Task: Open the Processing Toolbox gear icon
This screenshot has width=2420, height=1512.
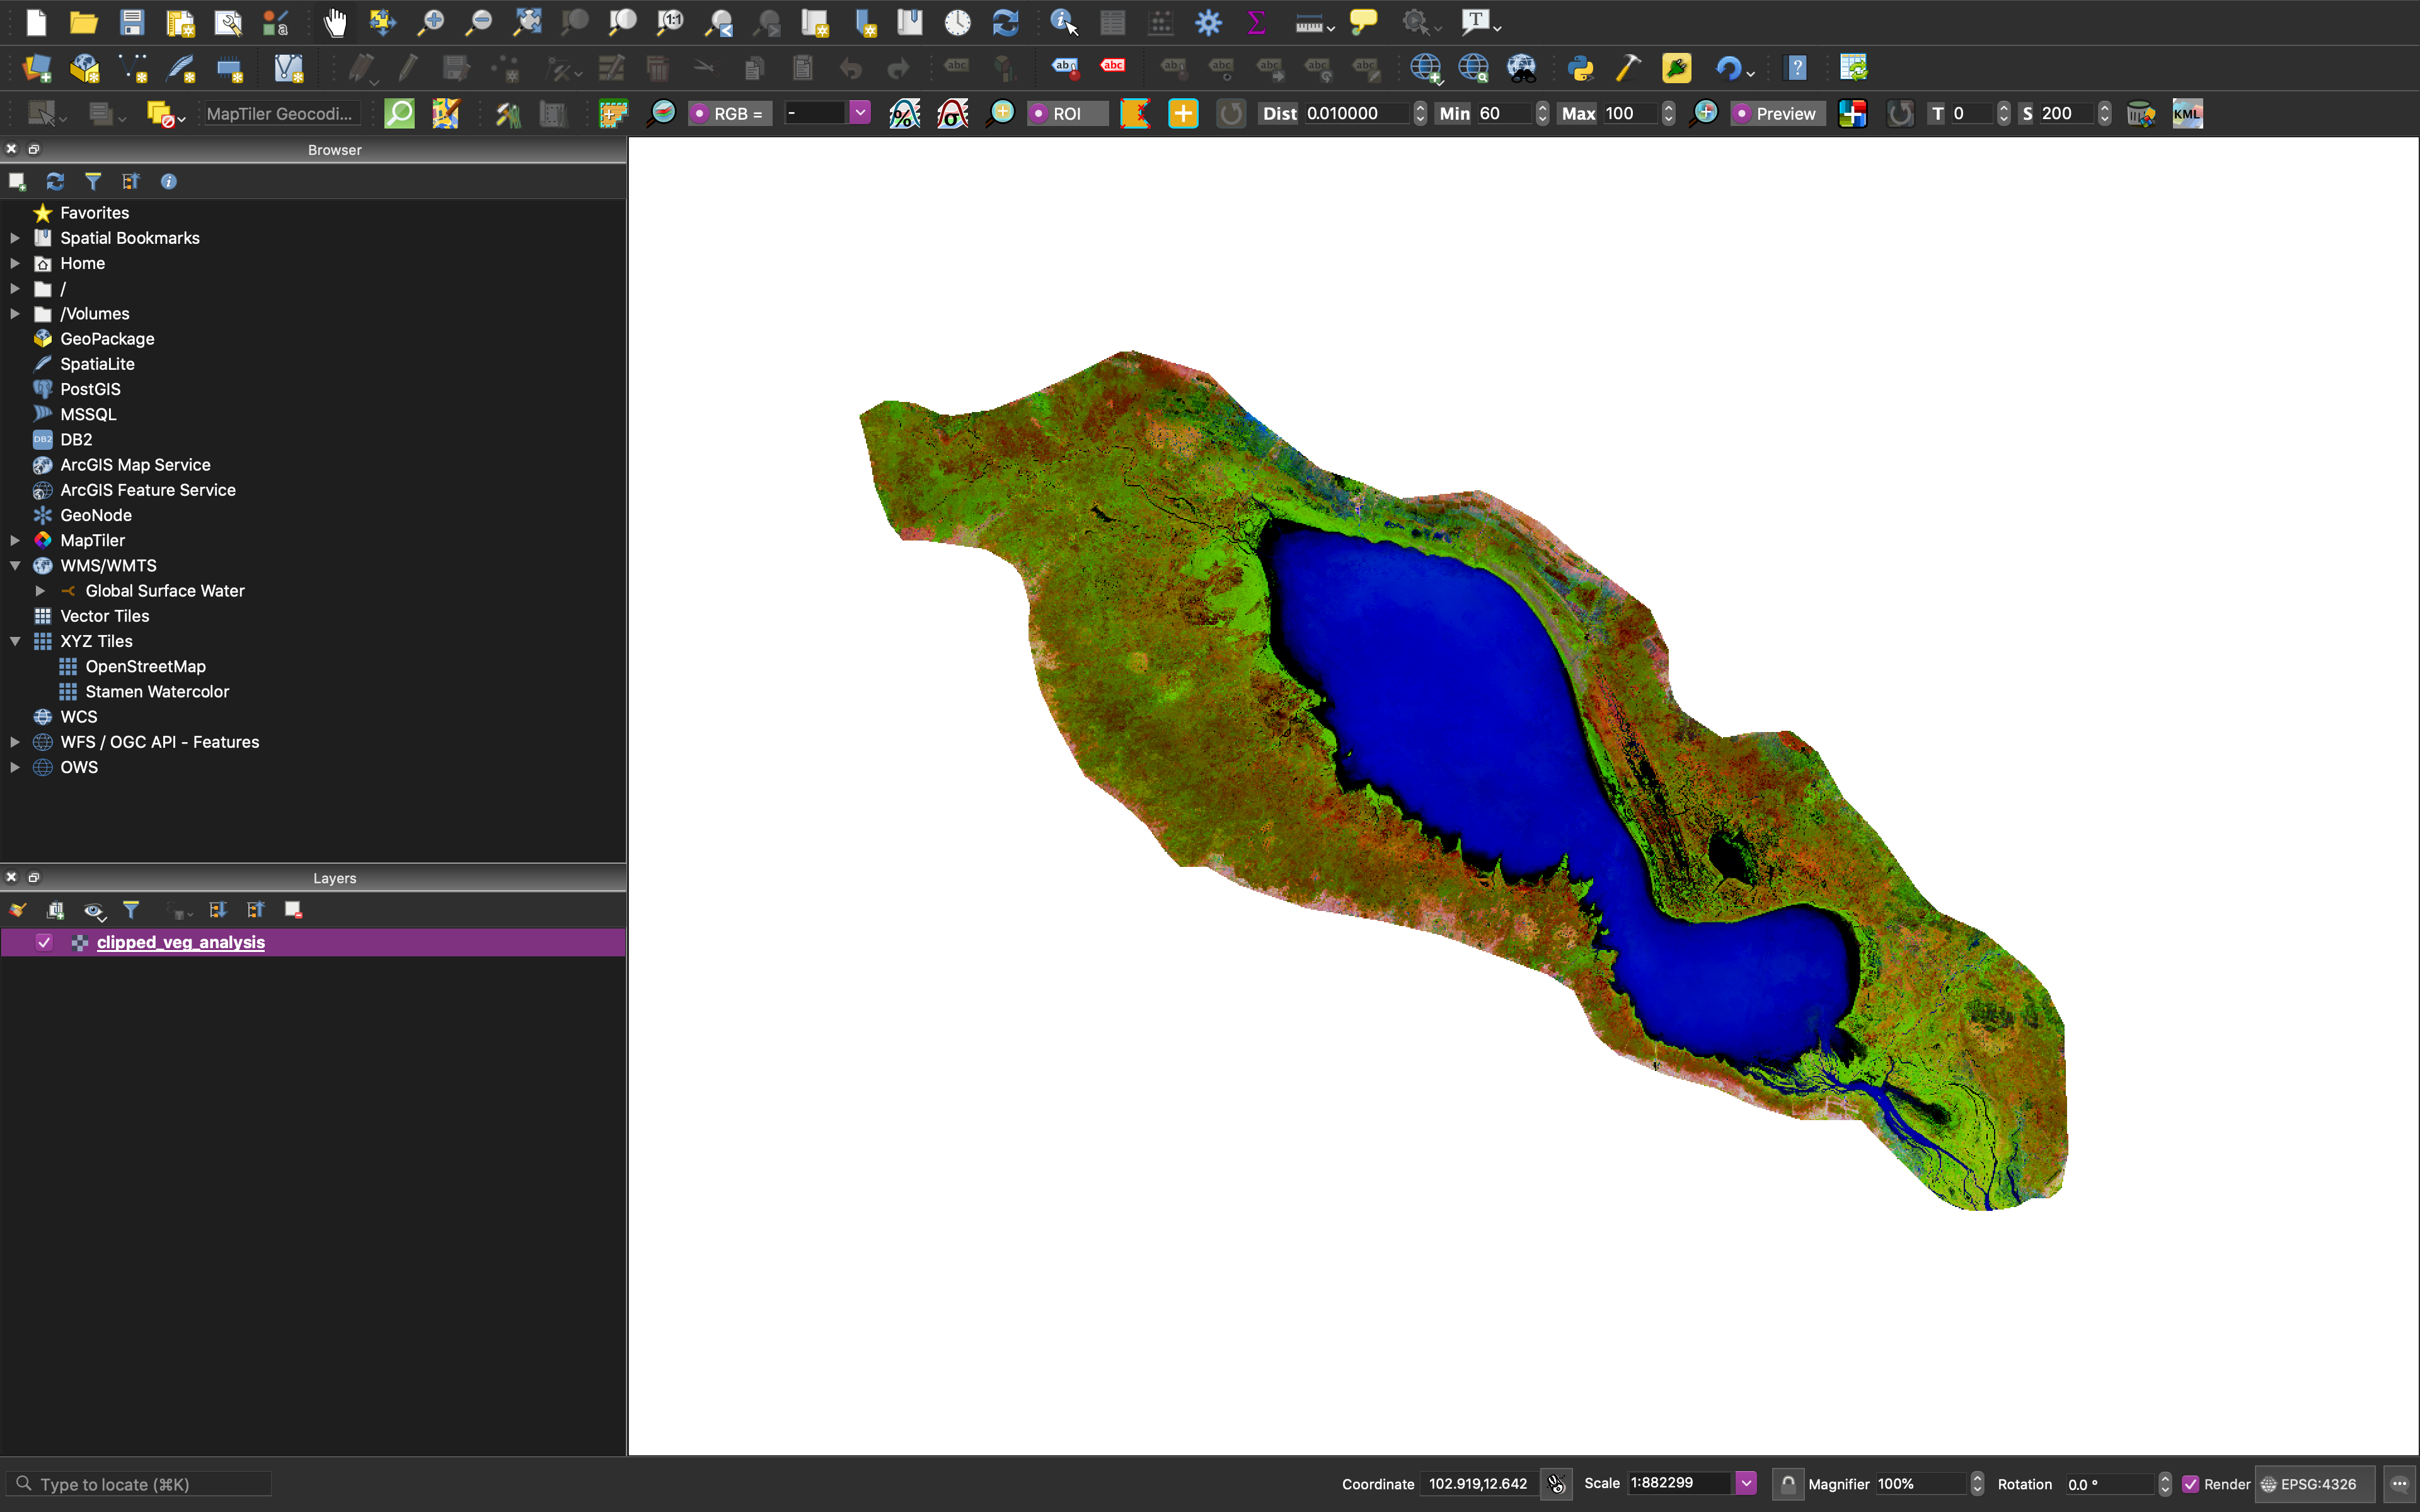Action: click(x=1208, y=22)
